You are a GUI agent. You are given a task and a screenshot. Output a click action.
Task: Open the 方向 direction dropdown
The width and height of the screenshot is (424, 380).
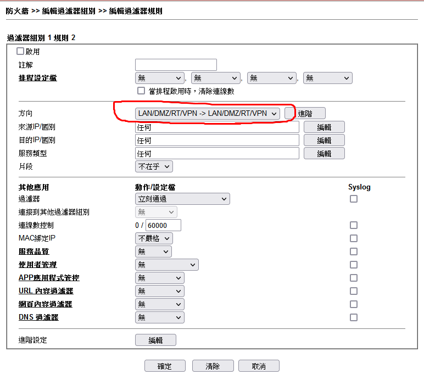(208, 113)
